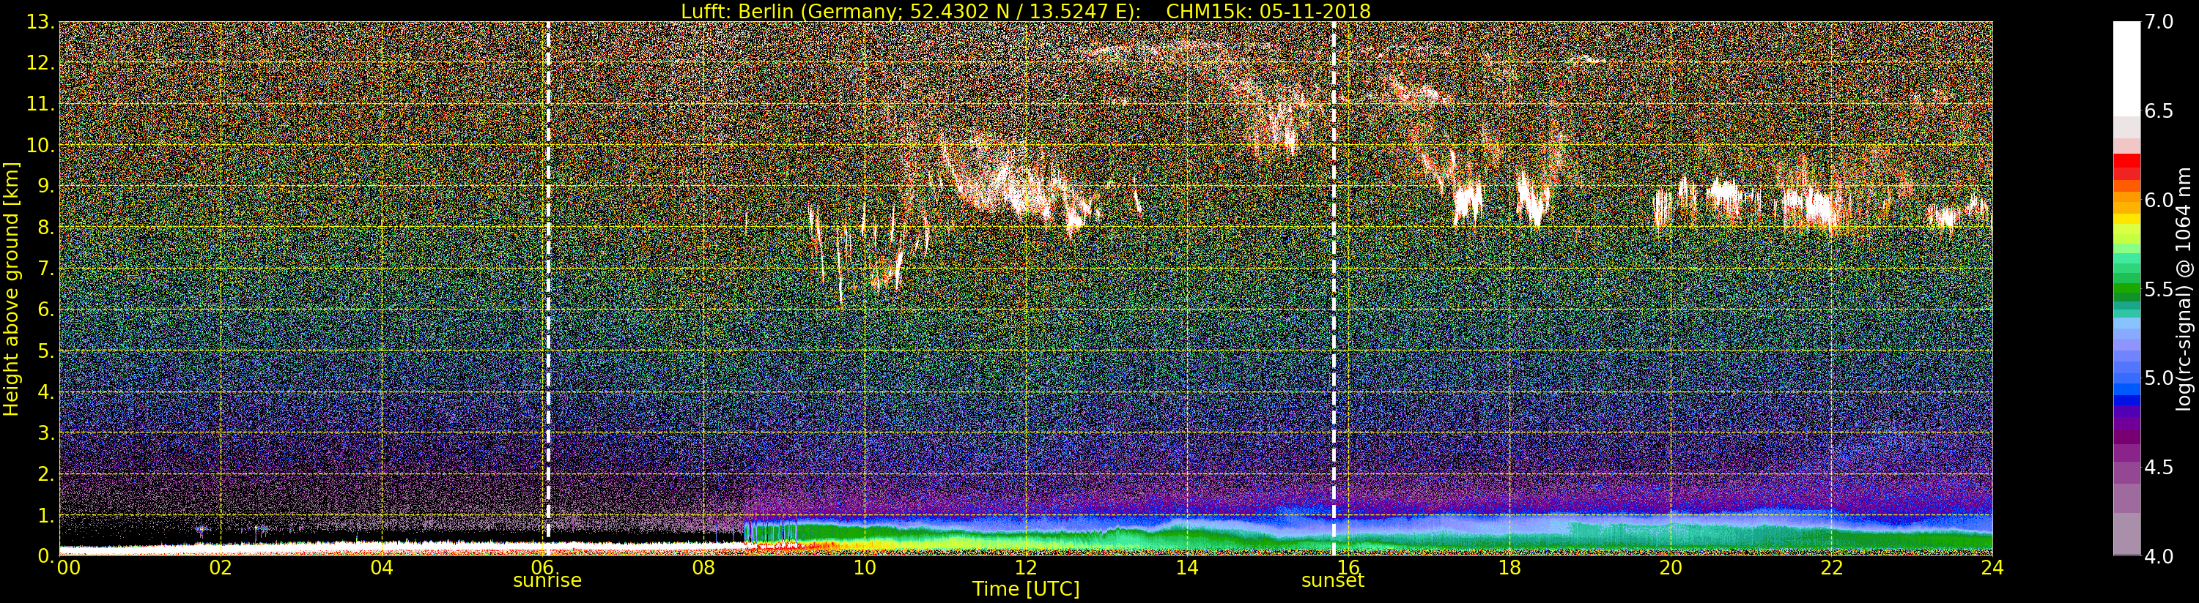Screen dimensions: 2199x603
Task: Click the 6 km tick on the height axis
Action: tap(46, 310)
